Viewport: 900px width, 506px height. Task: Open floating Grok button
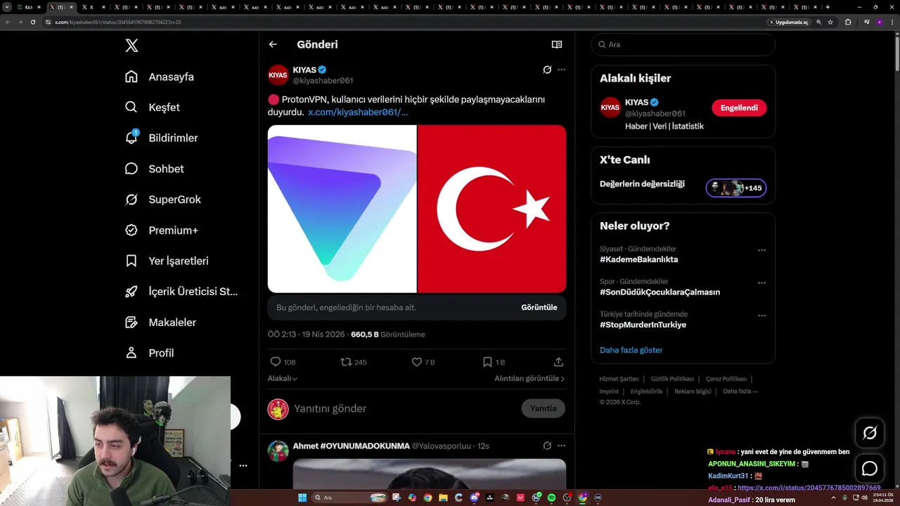pyautogui.click(x=870, y=433)
